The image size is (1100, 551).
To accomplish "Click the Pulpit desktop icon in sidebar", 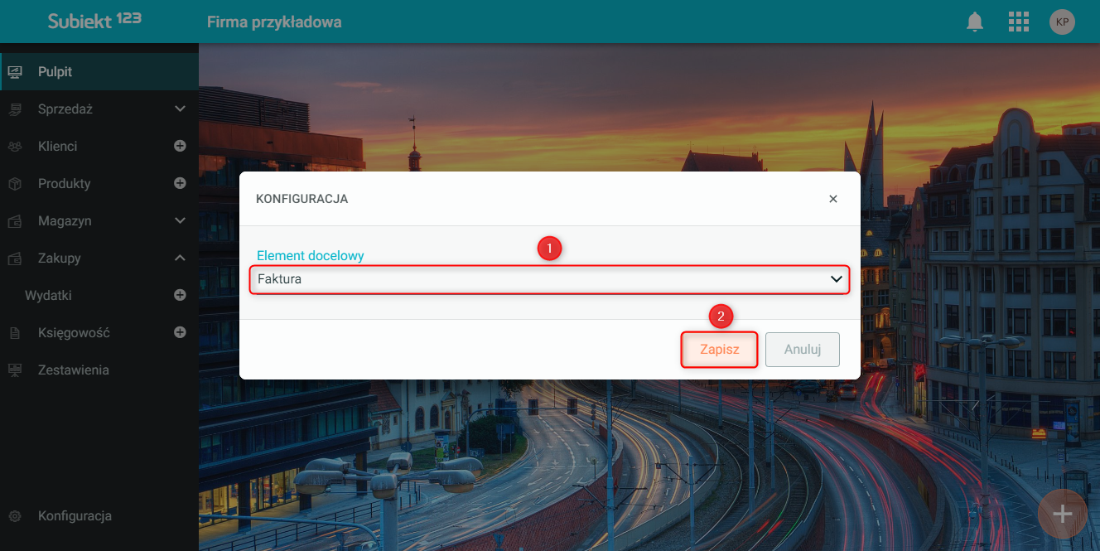I will [x=15, y=72].
